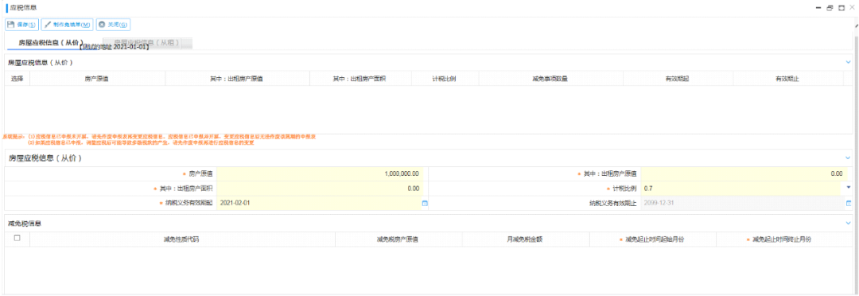The image size is (859, 296).
Task: Click the 房产原值 input field
Action: pyautogui.click(x=319, y=173)
